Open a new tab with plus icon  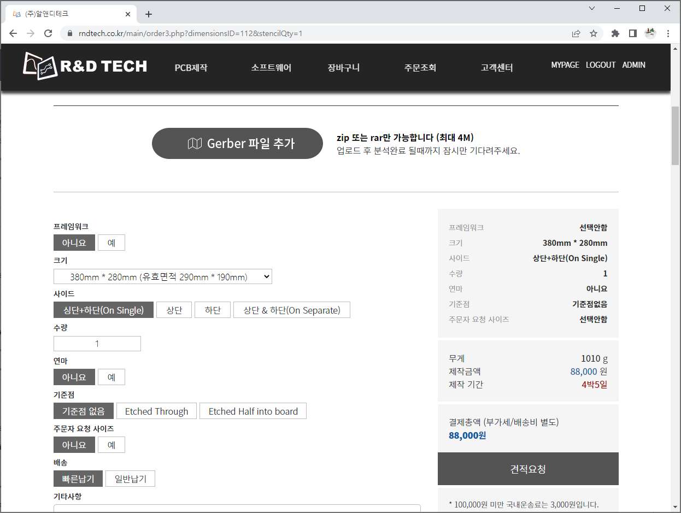coord(149,14)
